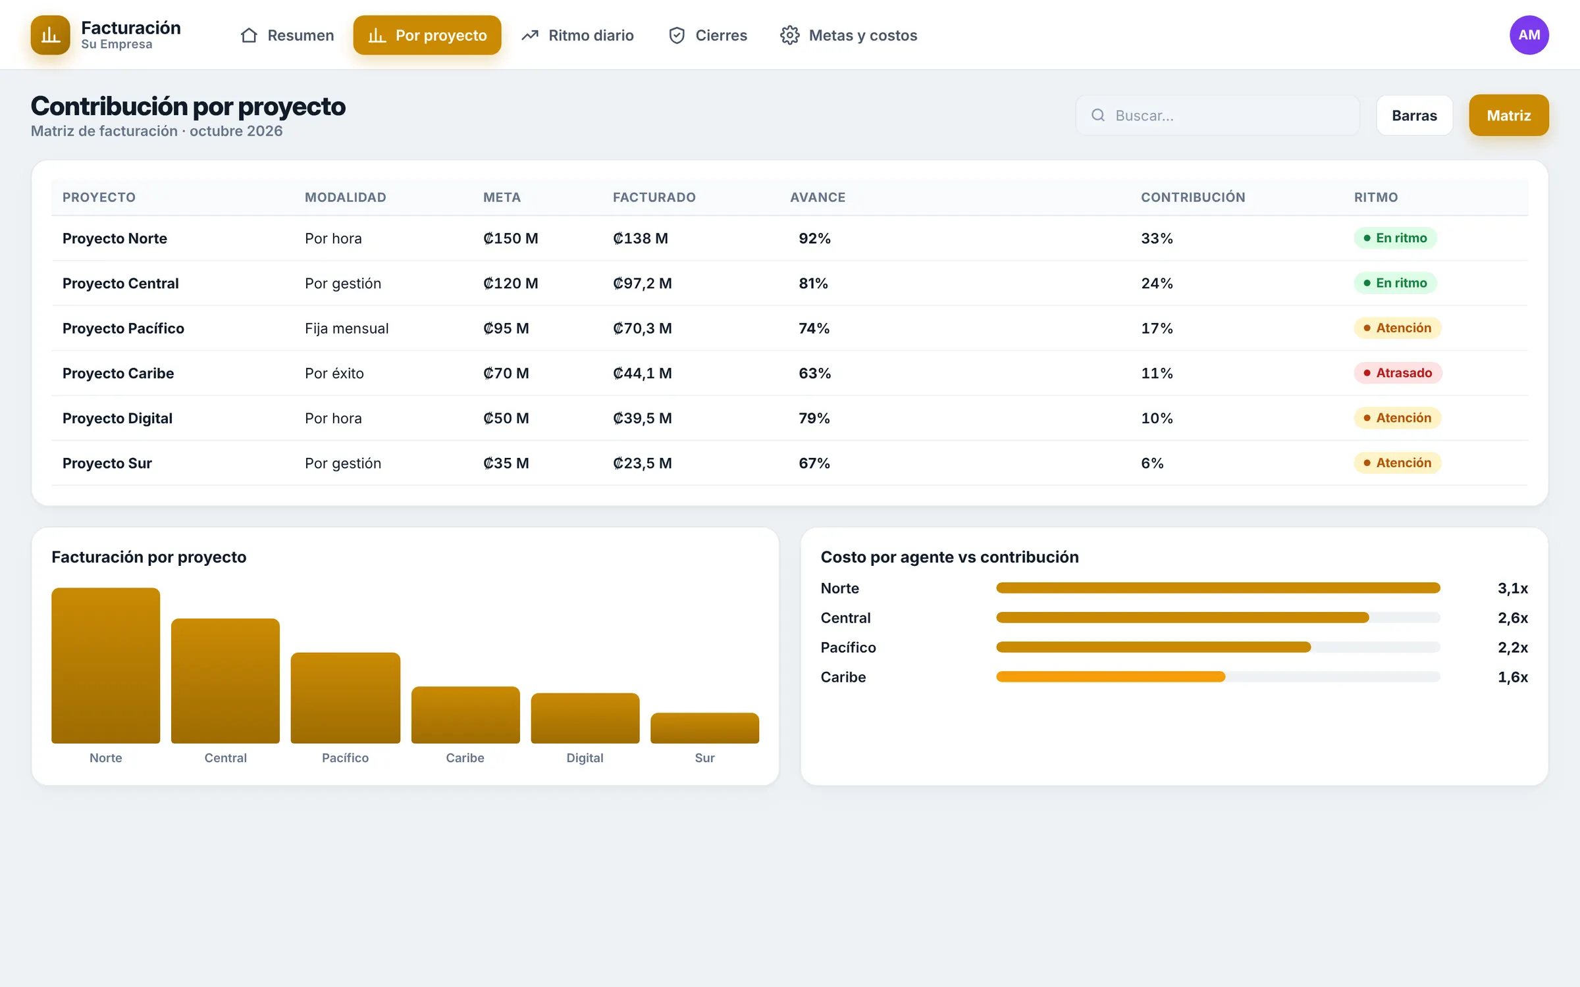Click the Caribe 1,6x cost progress bar
The width and height of the screenshot is (1580, 987).
[x=1218, y=676]
